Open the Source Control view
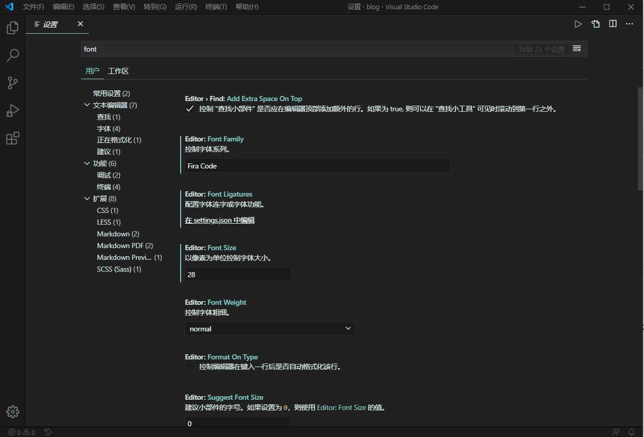This screenshot has height=437, width=644. [x=13, y=83]
